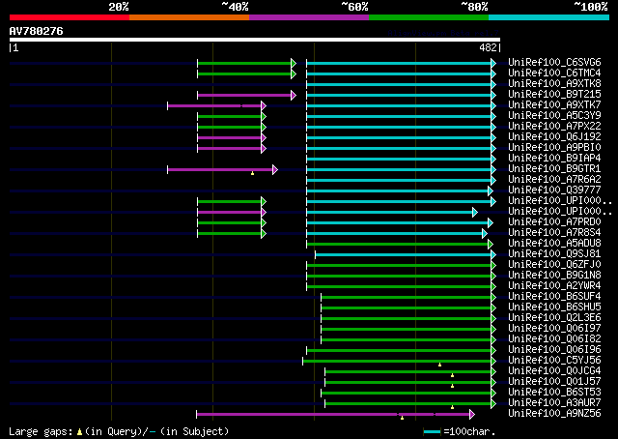Viewport: 618px width, 439px height.
Task: Select the UniRef100_Q39777 label
Action: (x=554, y=190)
